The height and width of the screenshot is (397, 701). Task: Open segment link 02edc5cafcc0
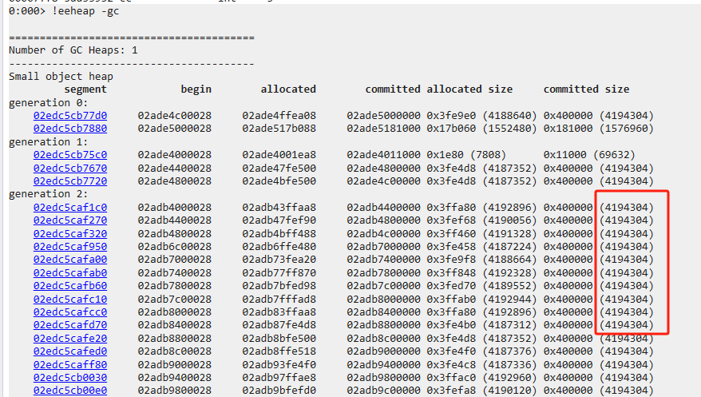[x=70, y=312]
